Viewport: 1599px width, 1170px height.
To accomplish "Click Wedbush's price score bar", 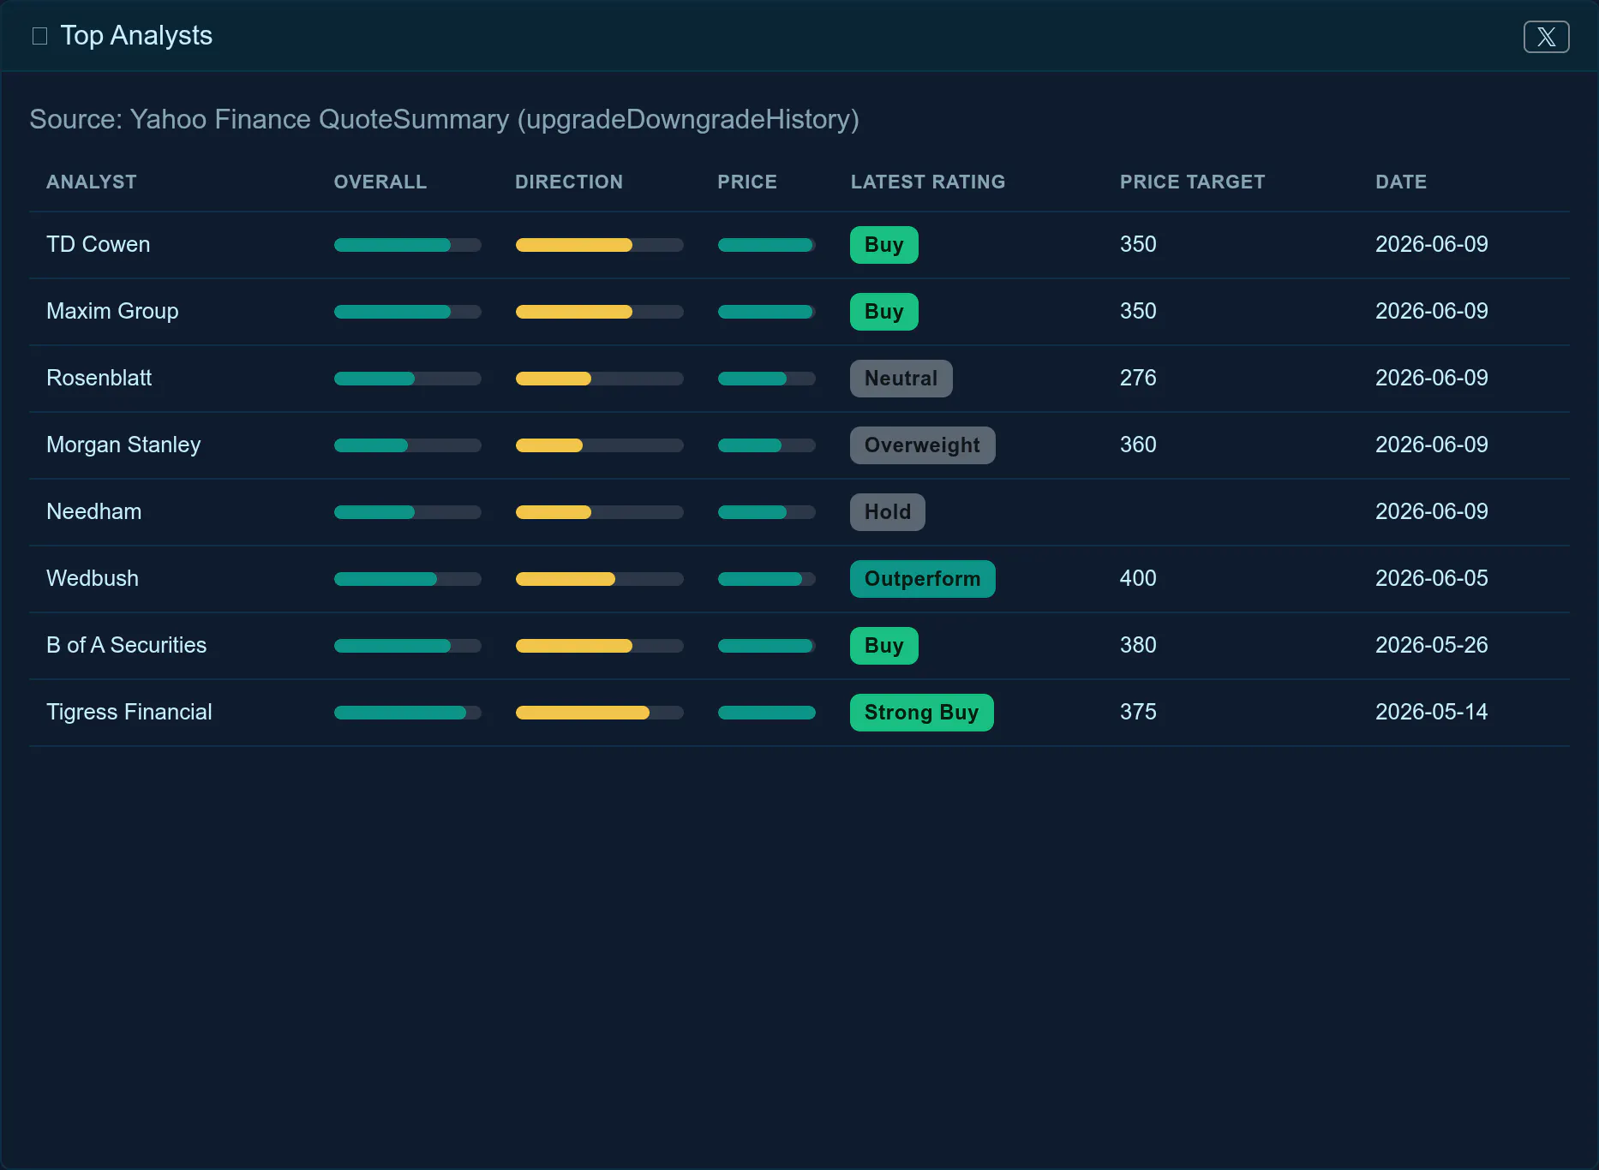I will 767,579.
